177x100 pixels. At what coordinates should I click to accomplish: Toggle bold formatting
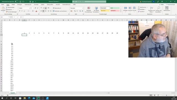tap(20, 11)
